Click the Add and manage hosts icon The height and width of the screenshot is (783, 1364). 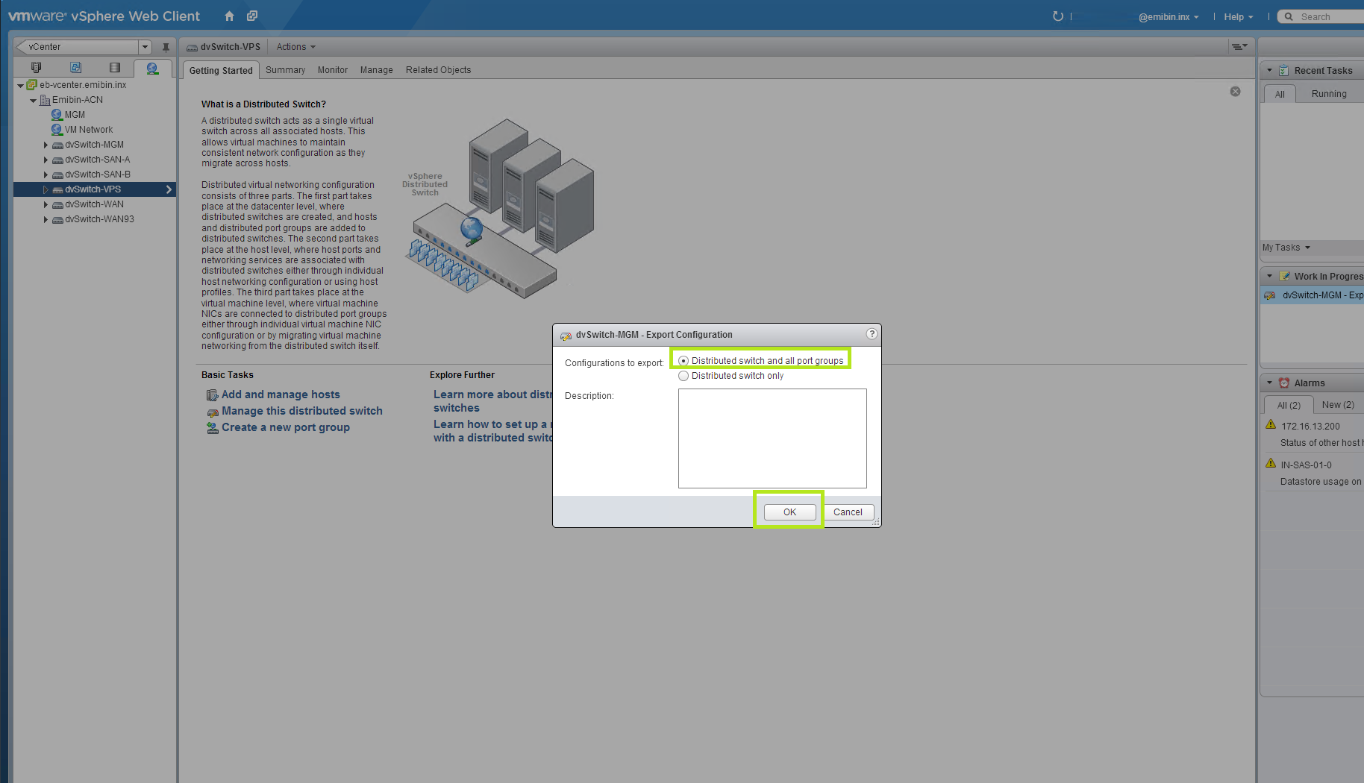pyautogui.click(x=212, y=395)
